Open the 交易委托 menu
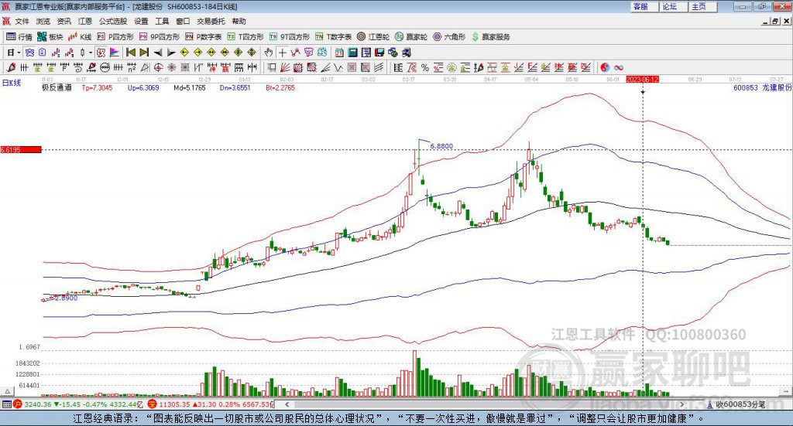The width and height of the screenshot is (793, 426). click(x=211, y=21)
